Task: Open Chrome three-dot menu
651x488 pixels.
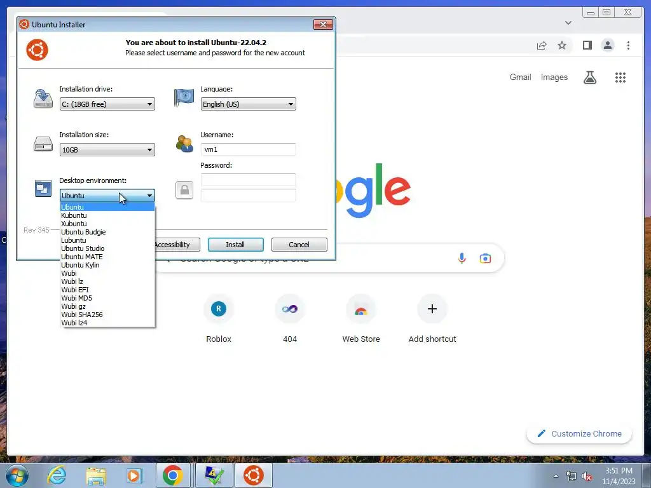Action: coord(628,45)
